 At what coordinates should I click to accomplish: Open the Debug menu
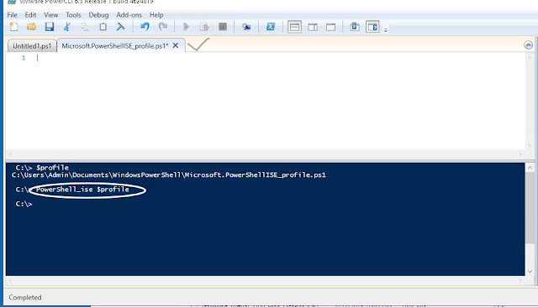[98, 15]
